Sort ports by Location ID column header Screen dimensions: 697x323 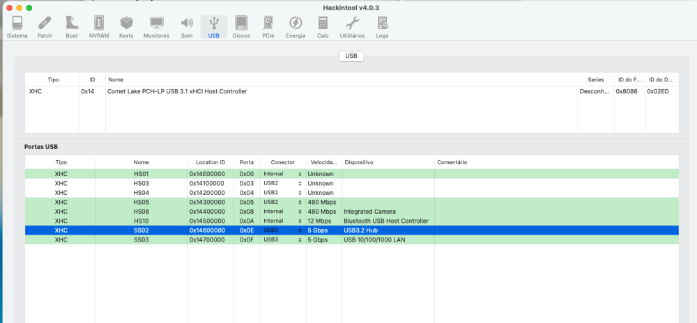pos(210,162)
